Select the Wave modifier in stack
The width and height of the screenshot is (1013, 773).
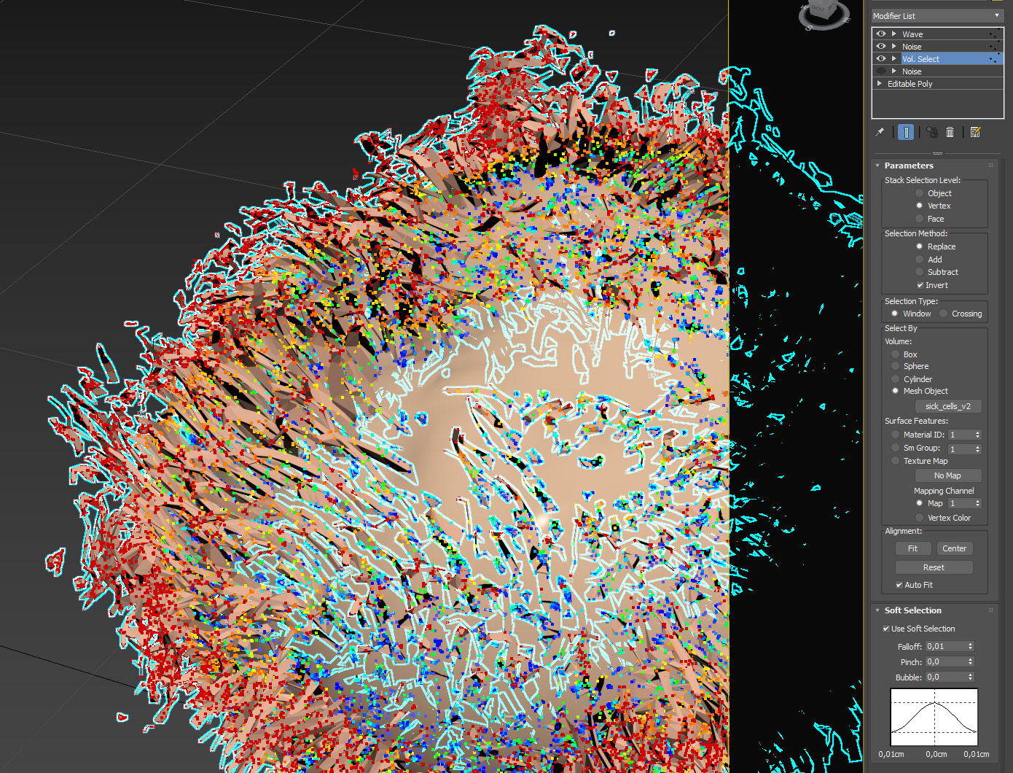click(x=938, y=34)
